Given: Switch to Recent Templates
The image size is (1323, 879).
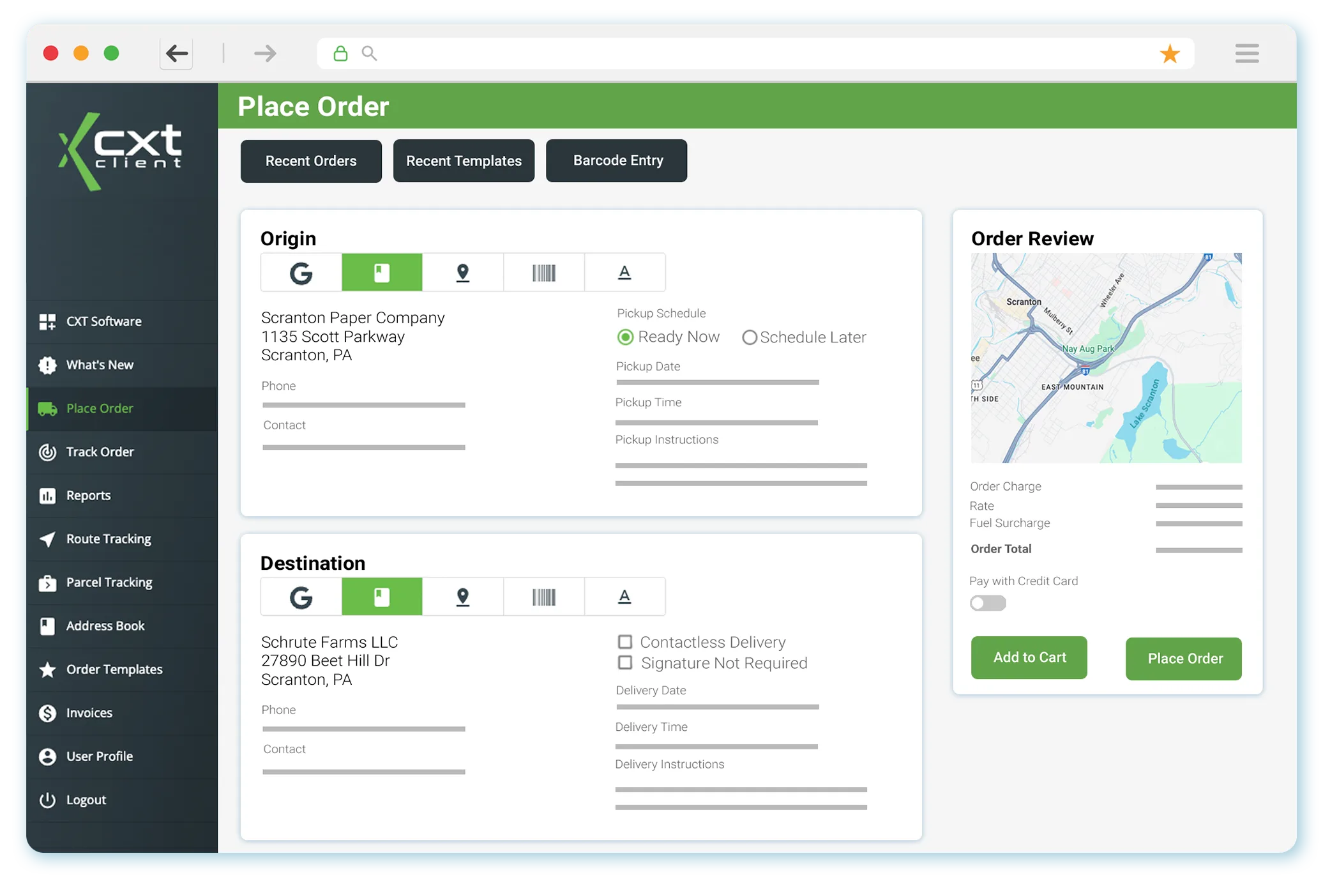Looking at the screenshot, I should pos(464,161).
